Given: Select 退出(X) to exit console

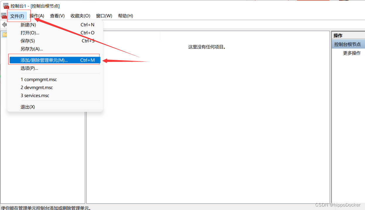Looking at the screenshot, I should click(28, 107).
